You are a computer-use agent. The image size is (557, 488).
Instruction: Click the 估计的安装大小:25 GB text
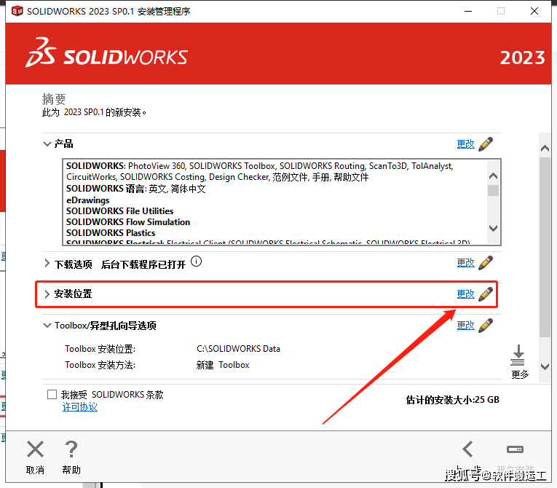453,400
